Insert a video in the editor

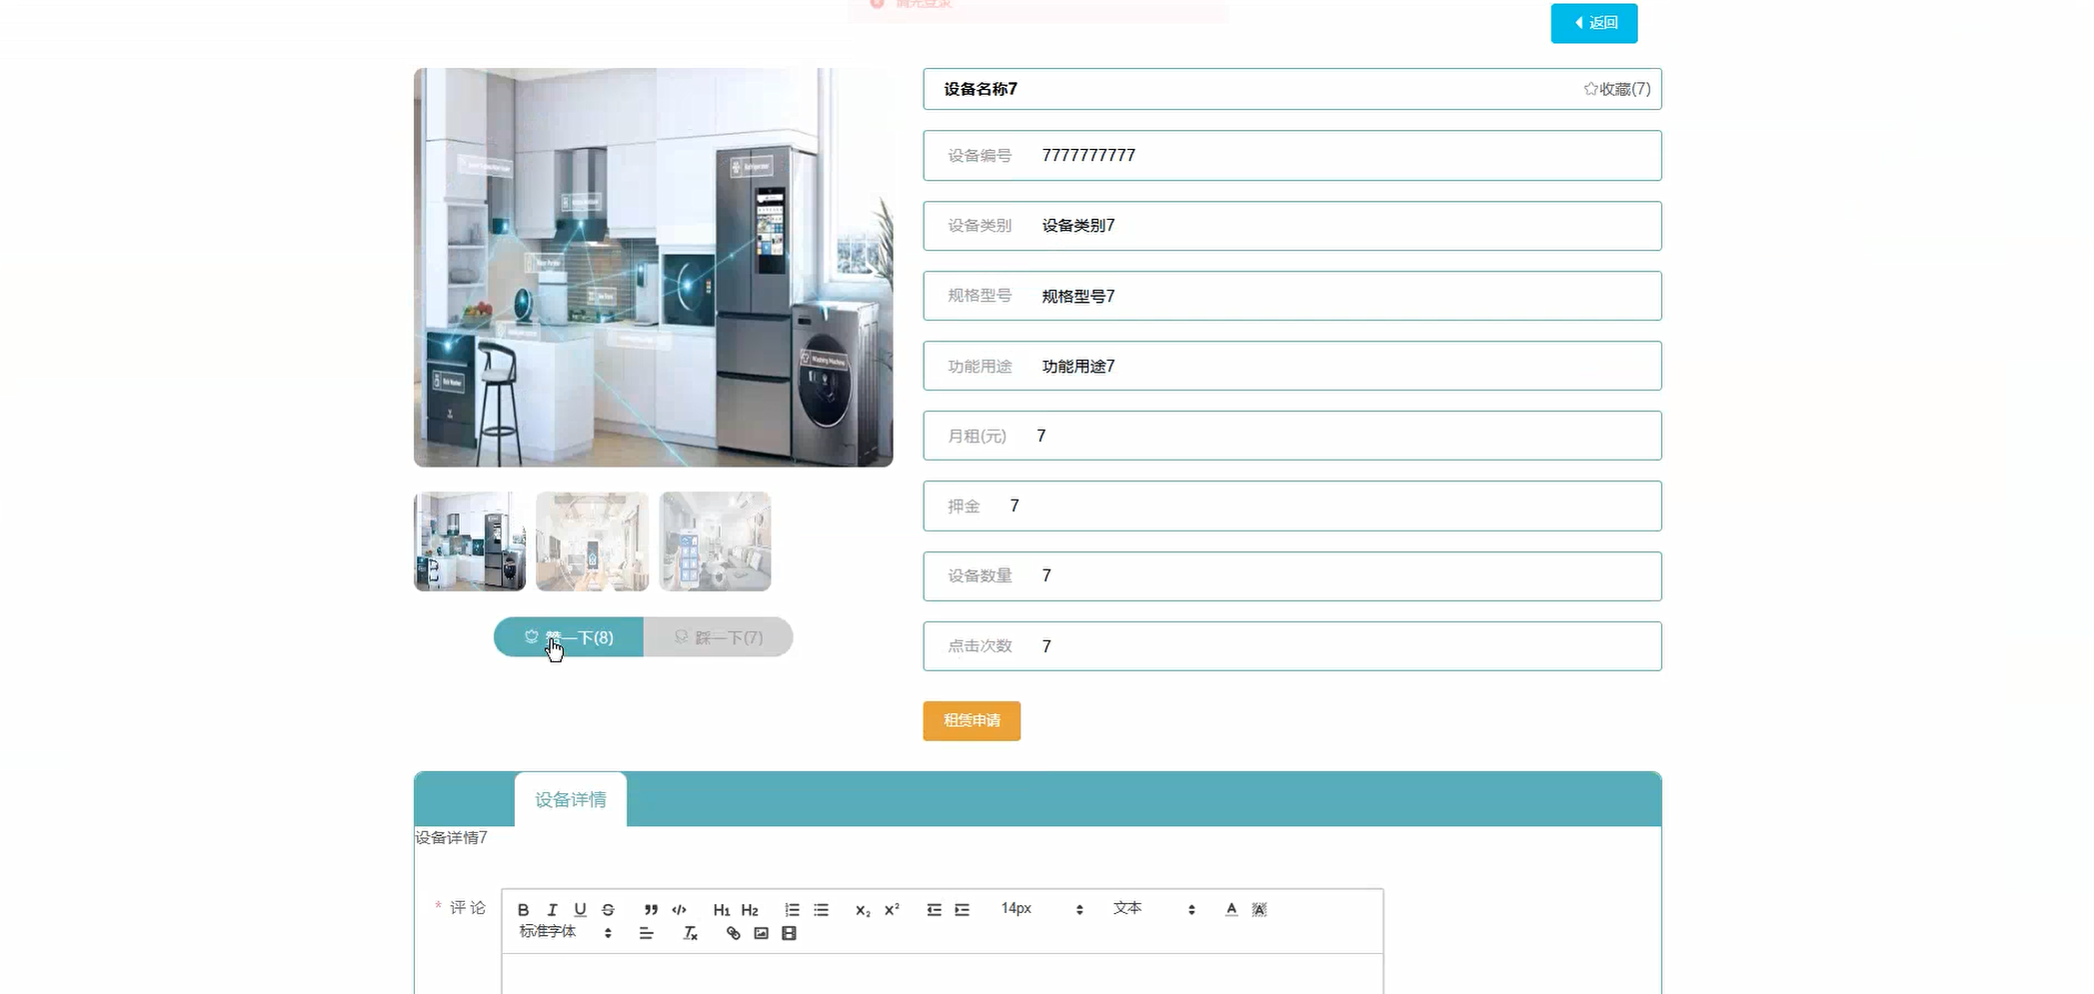click(789, 933)
